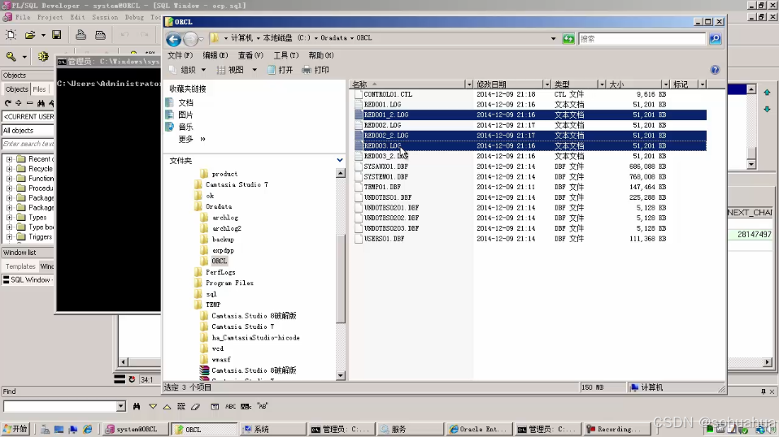Click the eraser icon in the Find bar
This screenshot has height=437, width=779.
pos(196,406)
